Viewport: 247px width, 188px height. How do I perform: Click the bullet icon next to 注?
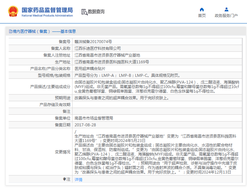(64, 179)
